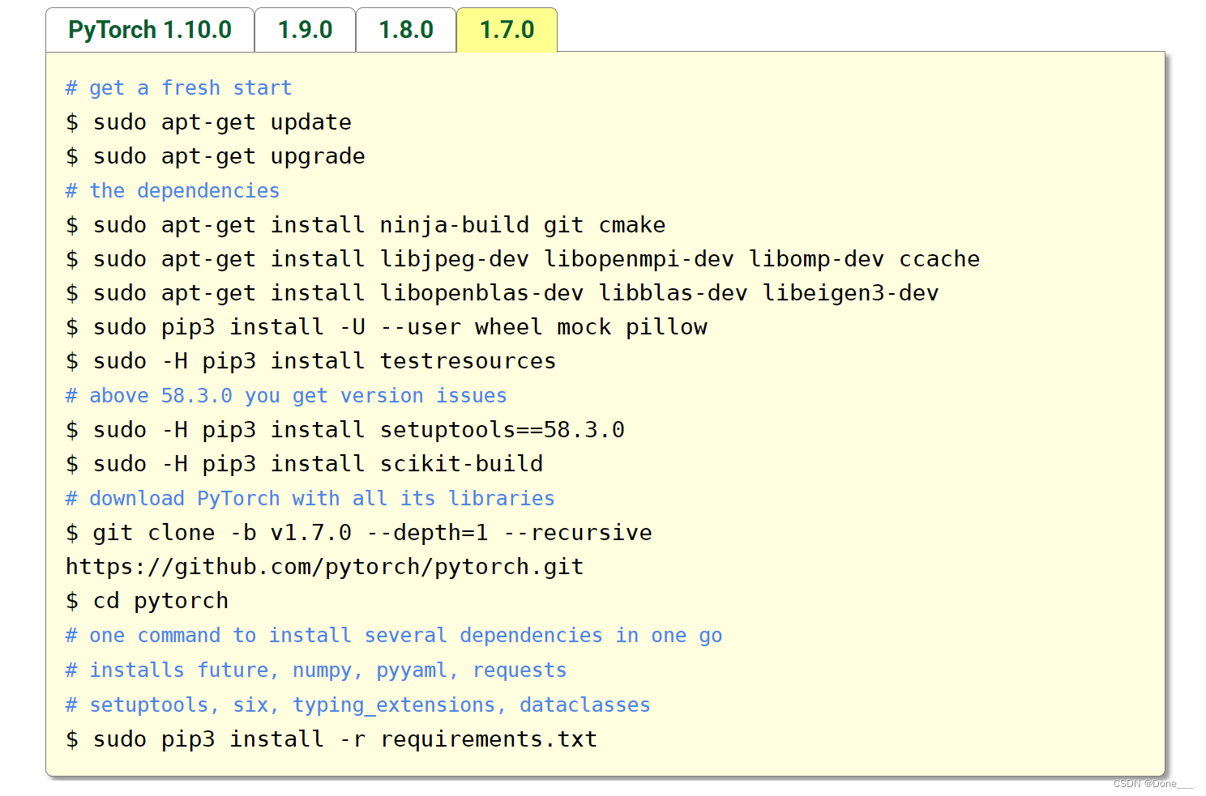1206x796 pixels.
Task: Click the 'cd pytorch' command line
Action: 148,601
